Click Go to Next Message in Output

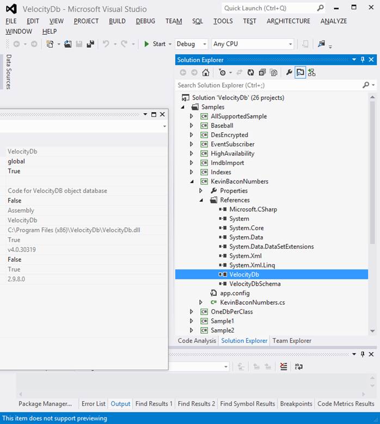pyautogui.click(x=268, y=367)
